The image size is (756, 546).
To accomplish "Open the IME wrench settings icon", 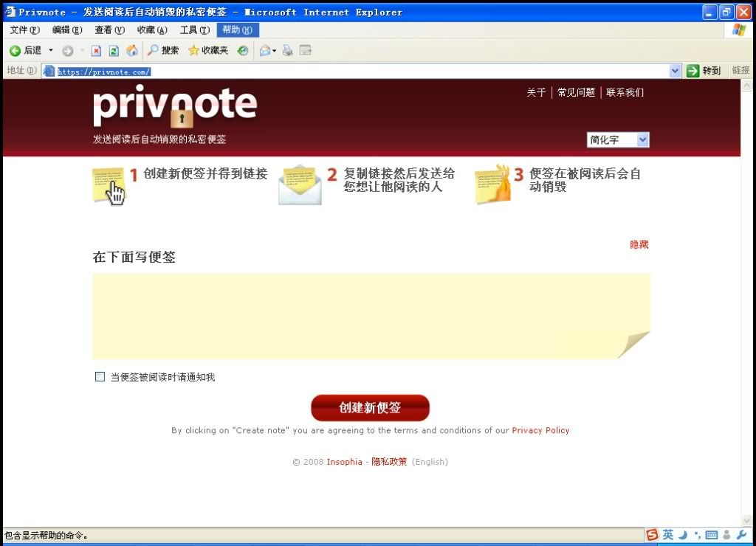I will click(742, 534).
